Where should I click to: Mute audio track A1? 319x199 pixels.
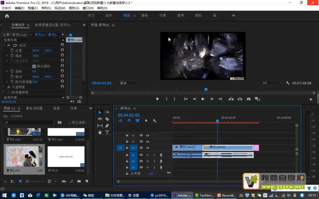coord(147,155)
